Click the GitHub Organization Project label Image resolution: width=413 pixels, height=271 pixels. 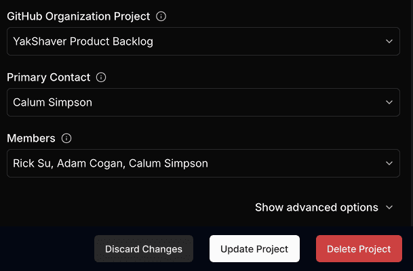(78, 16)
